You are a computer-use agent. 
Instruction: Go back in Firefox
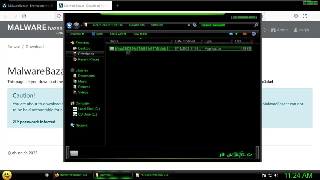tap(6, 16)
